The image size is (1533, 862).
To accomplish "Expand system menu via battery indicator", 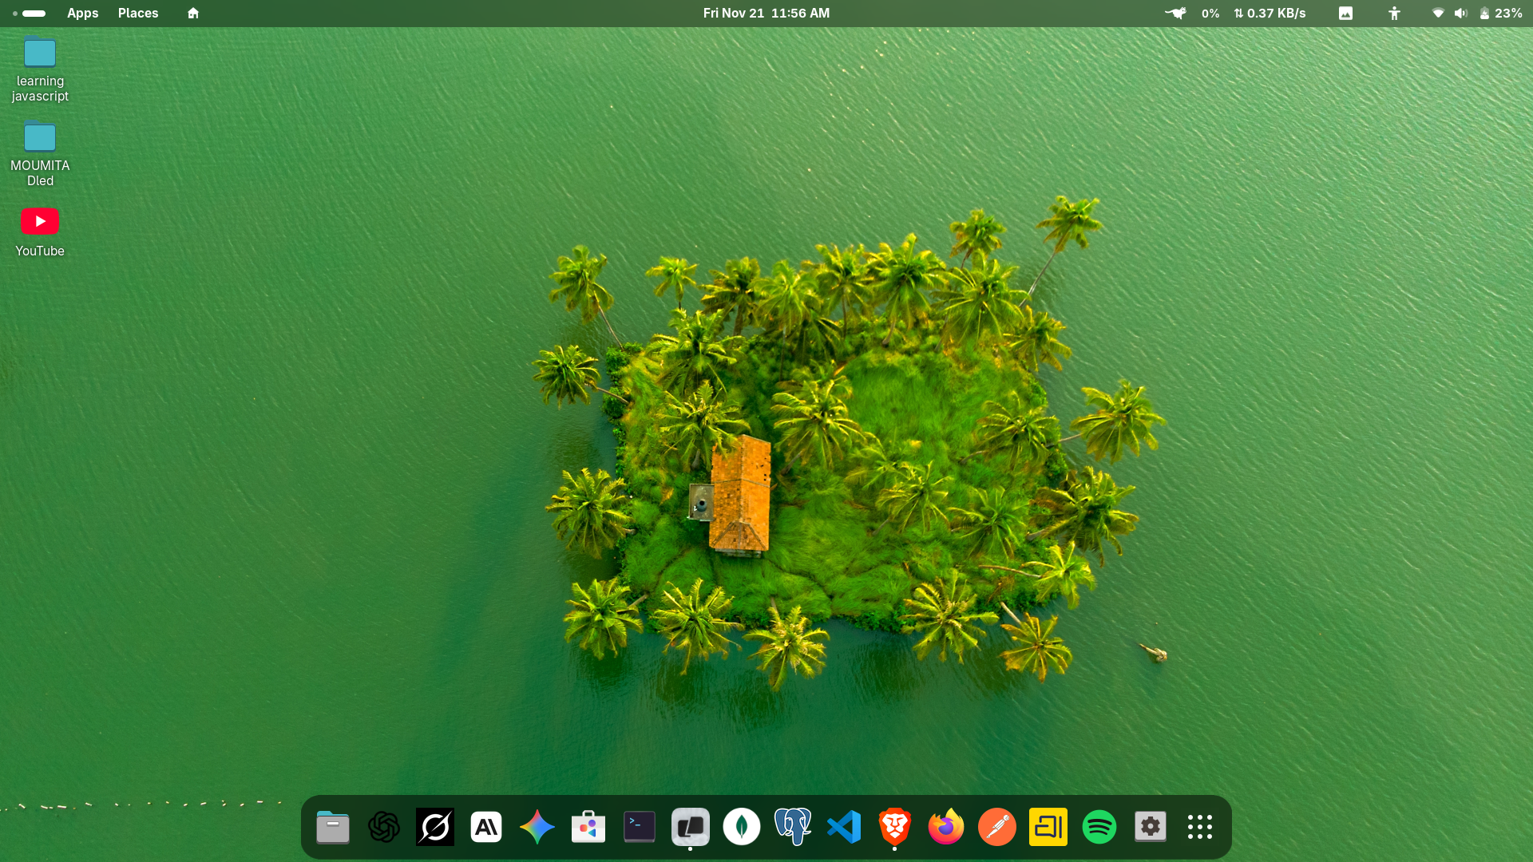I will point(1500,13).
